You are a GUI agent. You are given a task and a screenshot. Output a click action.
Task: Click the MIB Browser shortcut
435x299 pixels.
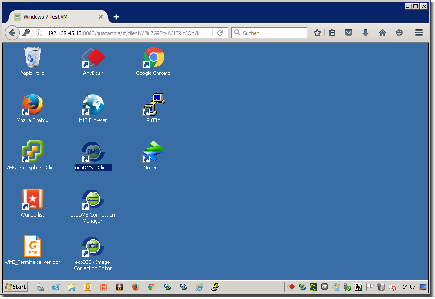[x=93, y=105]
